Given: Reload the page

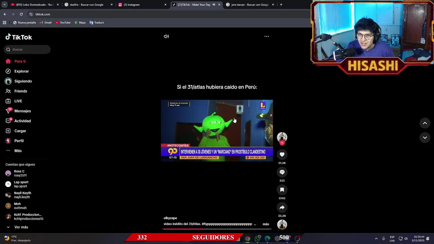Looking at the screenshot, I should tap(21, 14).
